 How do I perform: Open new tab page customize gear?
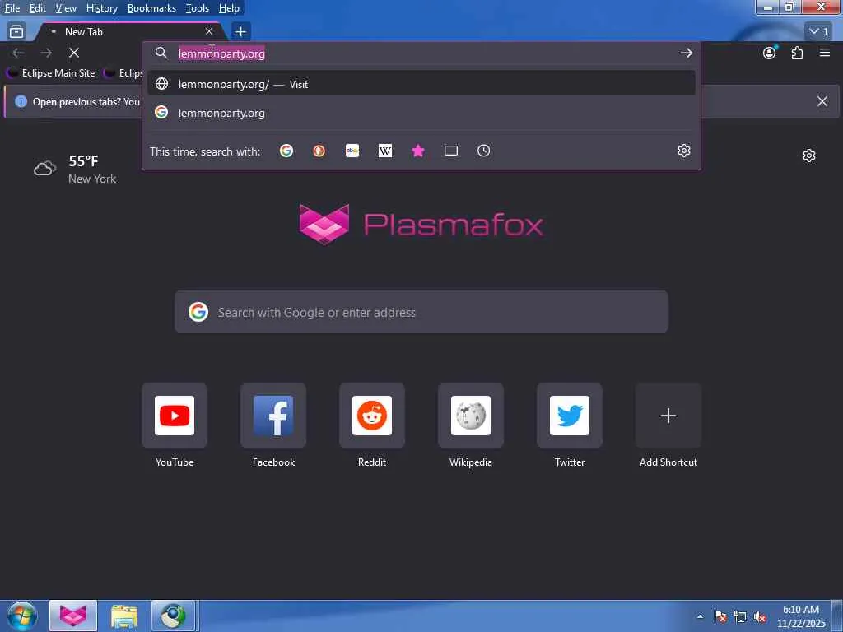point(809,156)
